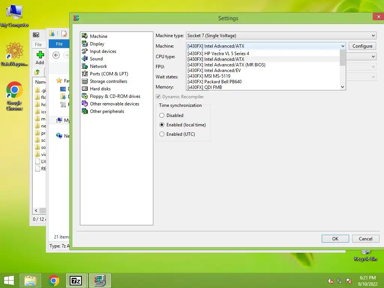Open the File tab in Explorer window

click(x=59, y=44)
